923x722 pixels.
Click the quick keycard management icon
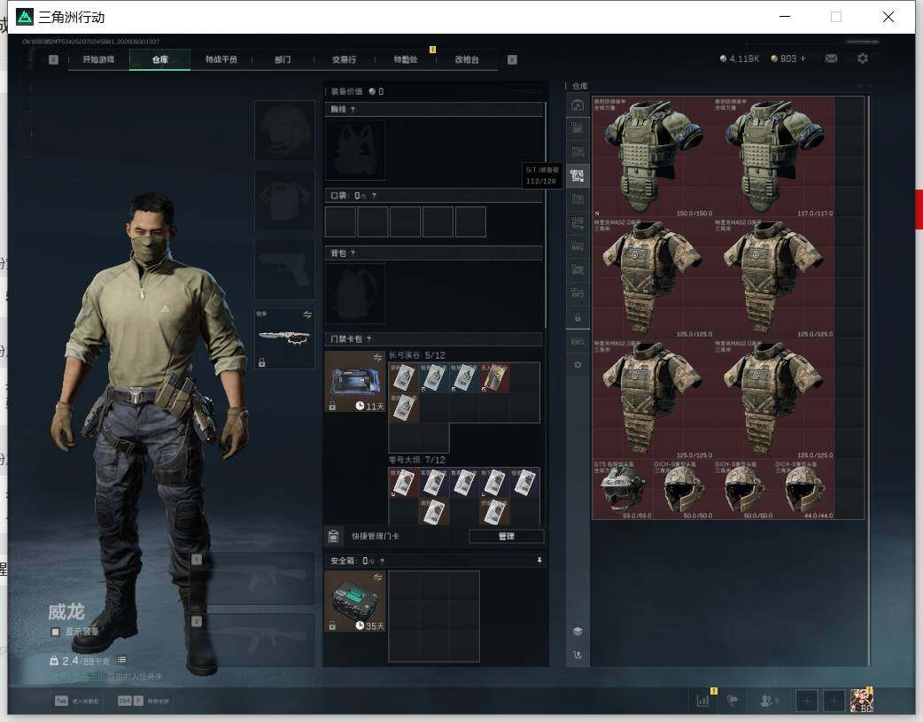[333, 536]
